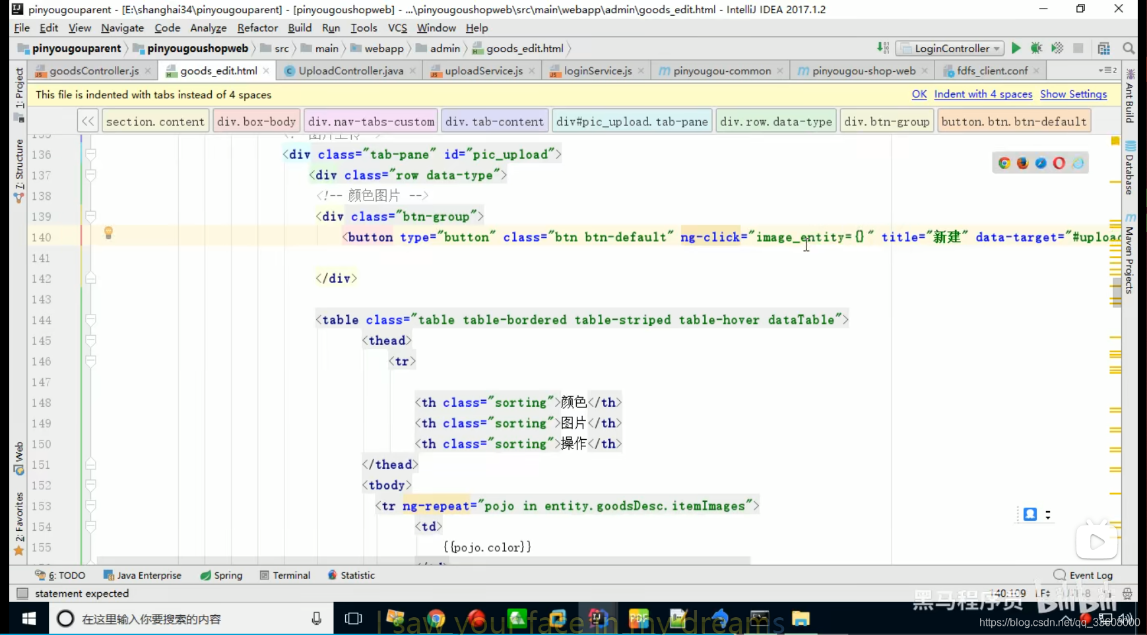1147x635 pixels.
Task: Open the Spring tool window
Action: point(221,575)
